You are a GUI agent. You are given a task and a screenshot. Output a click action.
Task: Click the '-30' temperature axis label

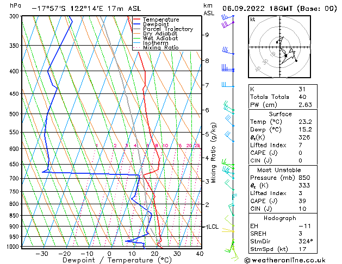(x=42, y=254)
